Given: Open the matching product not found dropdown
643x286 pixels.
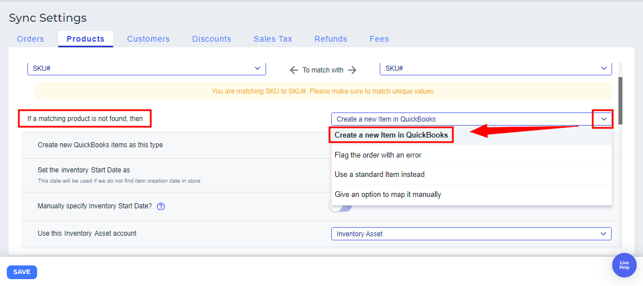Looking at the screenshot, I should click(x=472, y=119).
